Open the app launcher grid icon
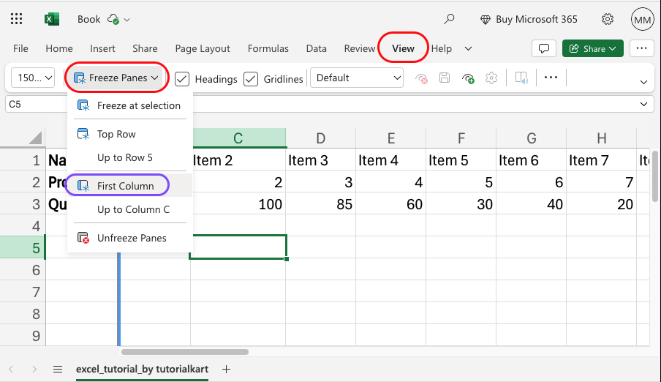Image resolution: width=661 pixels, height=382 pixels. tap(16, 19)
